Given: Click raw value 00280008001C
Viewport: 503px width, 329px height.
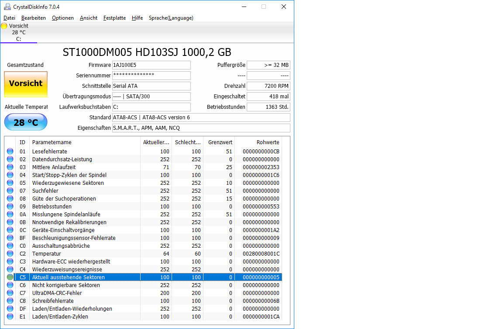Looking at the screenshot, I should click(261, 253).
